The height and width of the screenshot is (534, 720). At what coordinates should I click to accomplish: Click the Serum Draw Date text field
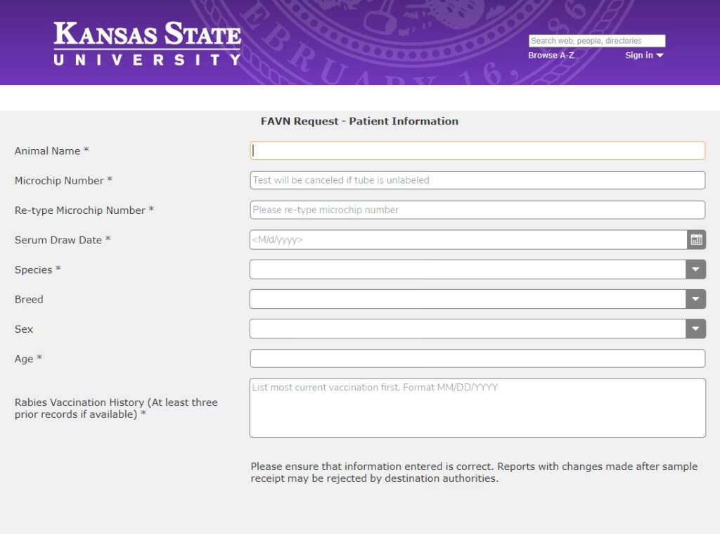click(468, 240)
